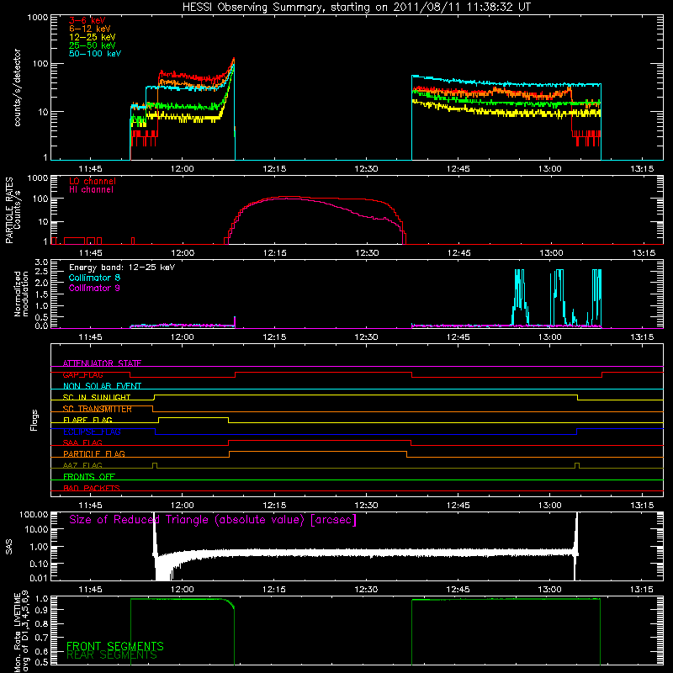Click the SC_IN_SUNLIGHT flag label
Image resolution: width=673 pixels, height=673 pixels.
pos(97,397)
